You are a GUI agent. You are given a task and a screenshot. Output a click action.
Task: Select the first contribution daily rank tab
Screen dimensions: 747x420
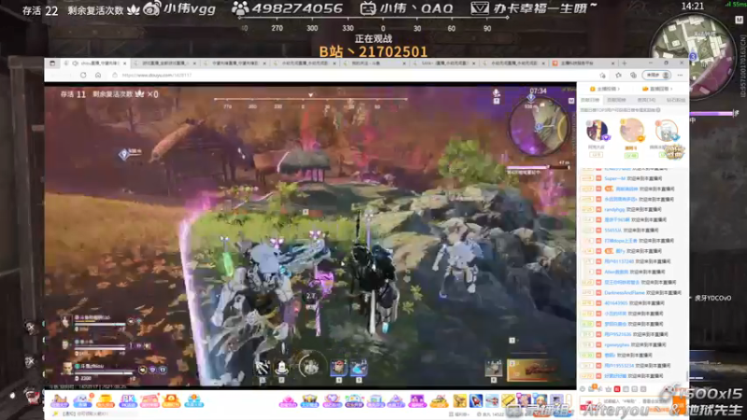pyautogui.click(x=590, y=100)
